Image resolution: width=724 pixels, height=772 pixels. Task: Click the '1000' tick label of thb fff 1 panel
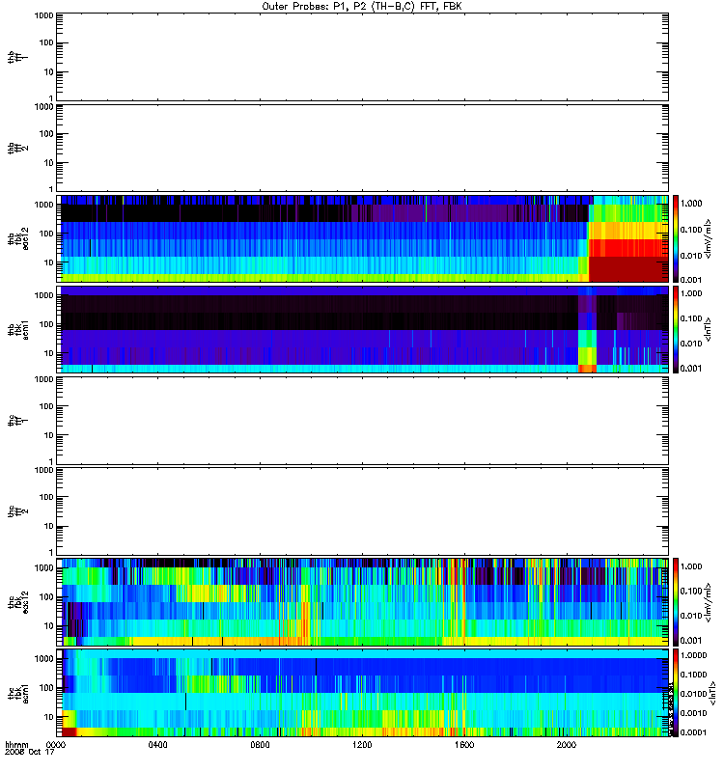43,15
